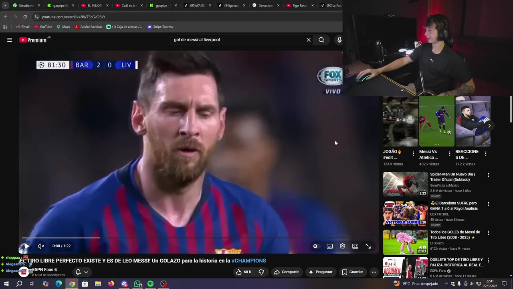Dislike the video

pyautogui.click(x=261, y=272)
